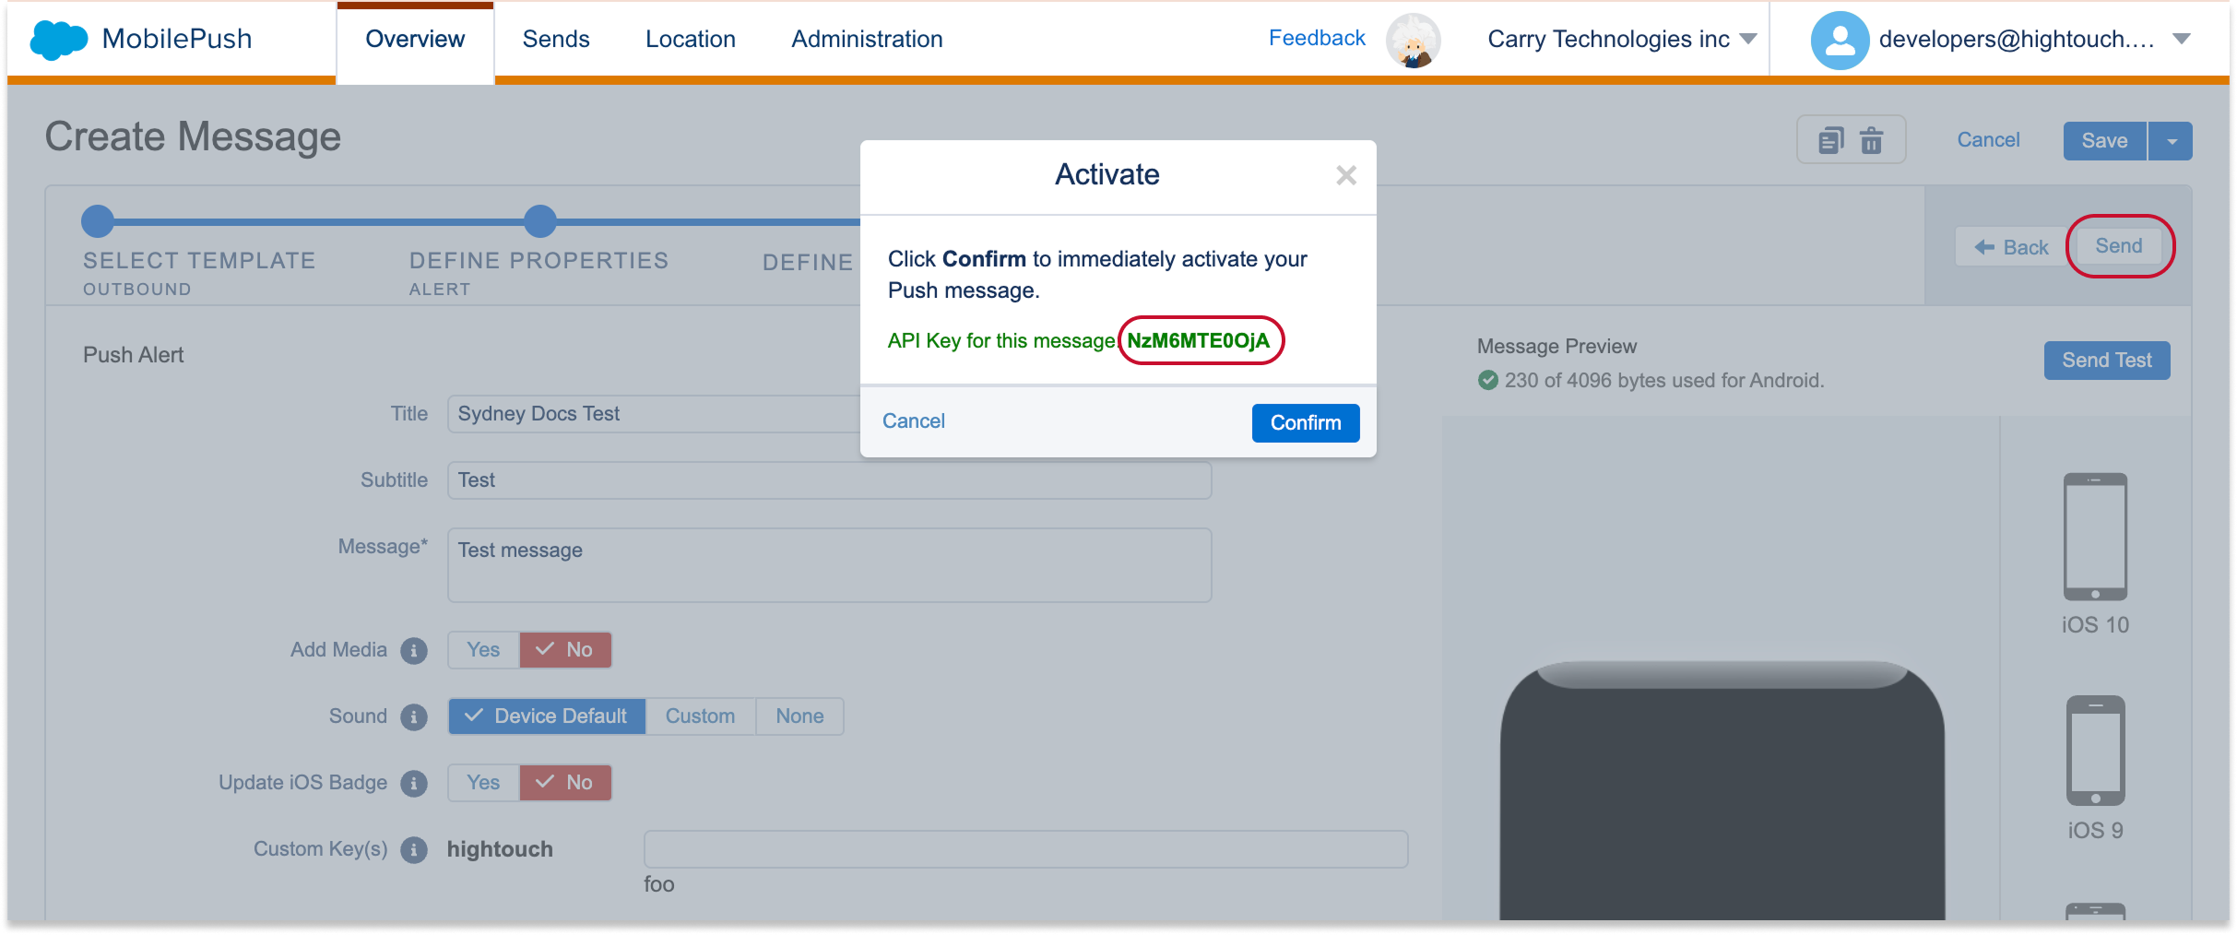Viewport: 2237px width, 935px height.
Task: Click the Select Template step marker
Action: [98, 221]
